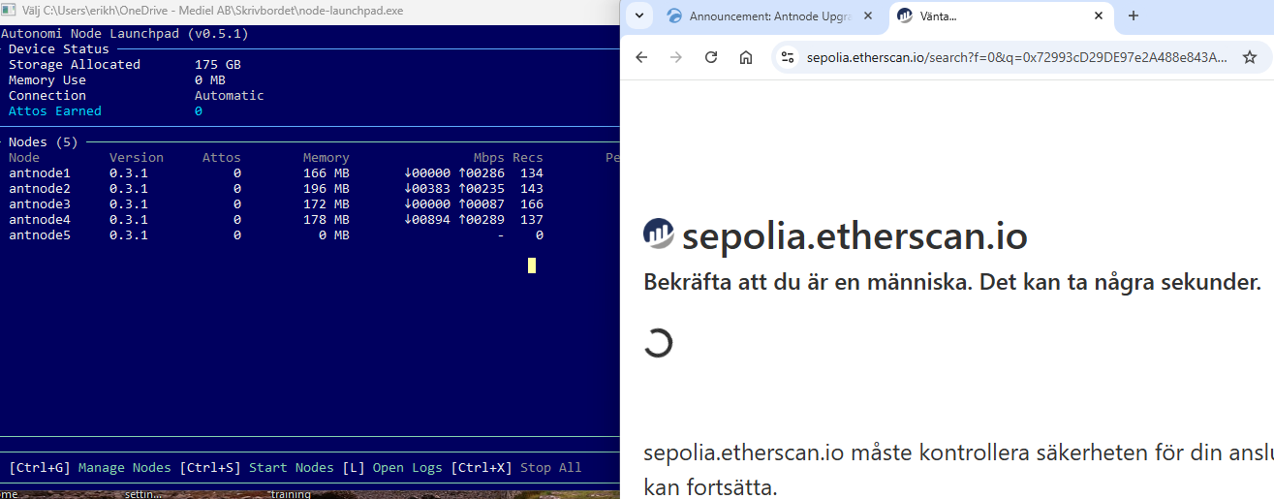This screenshot has height=499, width=1274.
Task: Click the sepolia.etherscan.io address bar URL
Action: point(1017,57)
